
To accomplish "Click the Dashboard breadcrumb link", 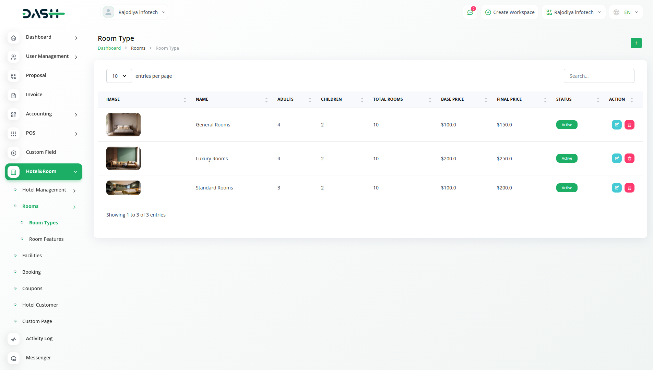I will [x=109, y=48].
